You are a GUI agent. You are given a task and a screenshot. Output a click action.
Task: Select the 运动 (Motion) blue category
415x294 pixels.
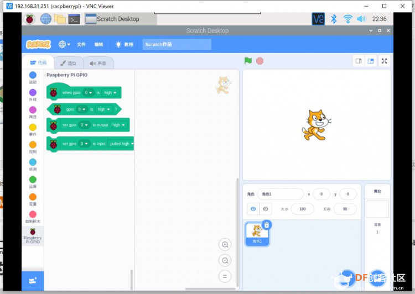pos(33,78)
